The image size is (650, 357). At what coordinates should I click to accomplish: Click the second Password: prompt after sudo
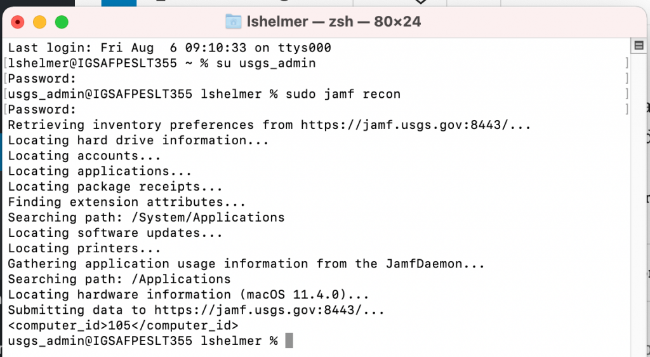click(43, 109)
